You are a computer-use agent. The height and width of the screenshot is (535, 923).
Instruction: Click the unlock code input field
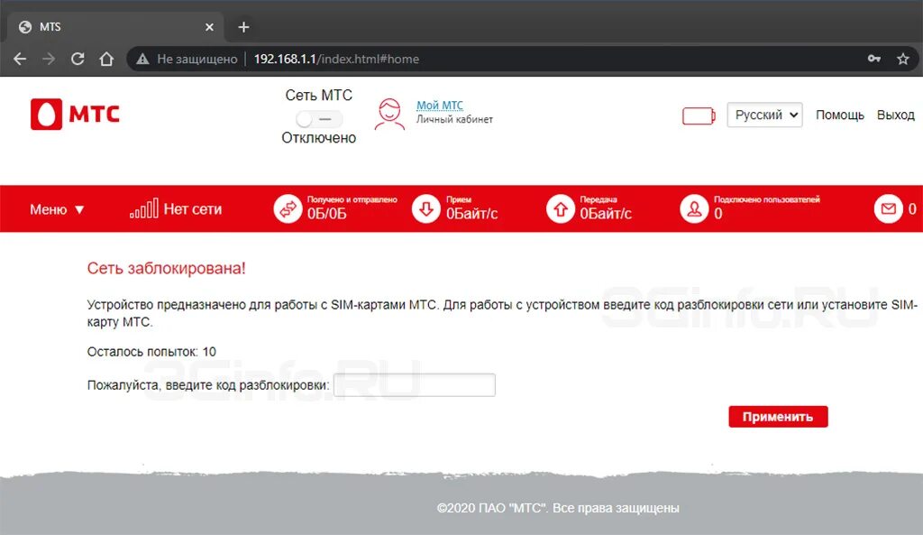[x=415, y=384]
